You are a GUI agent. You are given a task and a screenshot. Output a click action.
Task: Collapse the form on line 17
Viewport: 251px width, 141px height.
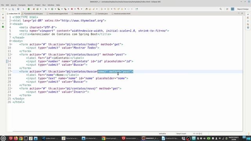(x=12, y=71)
